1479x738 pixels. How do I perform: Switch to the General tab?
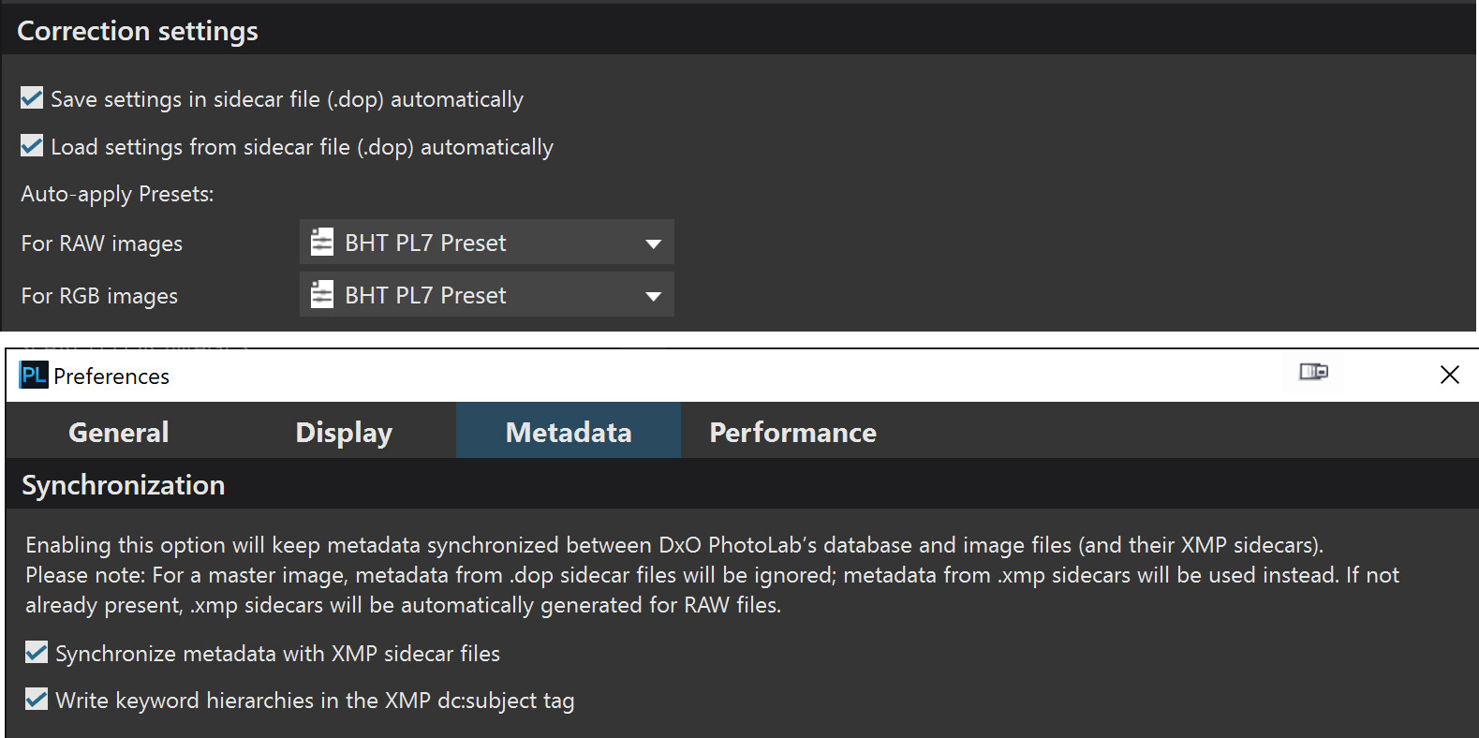[119, 432]
